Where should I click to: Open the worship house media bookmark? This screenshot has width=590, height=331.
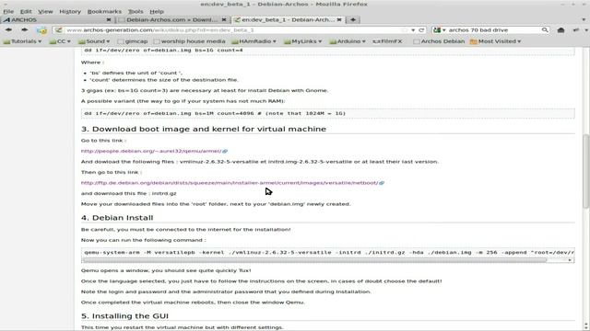[x=189, y=41]
